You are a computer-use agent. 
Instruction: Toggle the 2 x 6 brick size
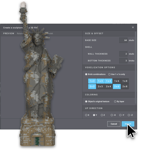click(x=117, y=87)
